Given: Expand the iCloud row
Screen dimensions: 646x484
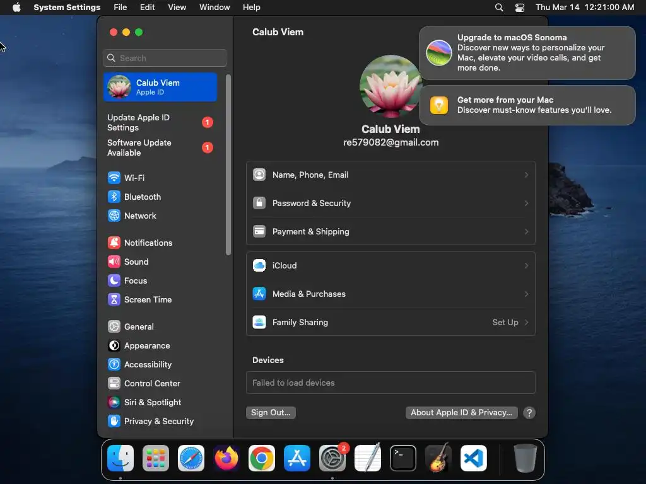Looking at the screenshot, I should pyautogui.click(x=391, y=265).
